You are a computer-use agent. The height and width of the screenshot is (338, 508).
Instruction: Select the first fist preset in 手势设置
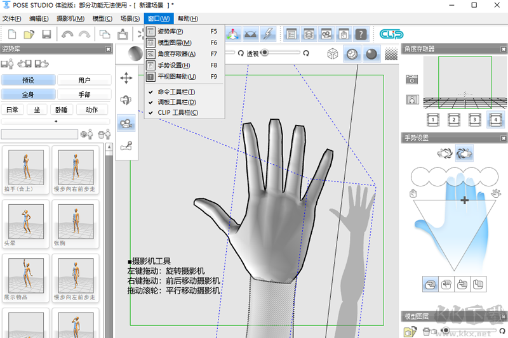coord(429,283)
